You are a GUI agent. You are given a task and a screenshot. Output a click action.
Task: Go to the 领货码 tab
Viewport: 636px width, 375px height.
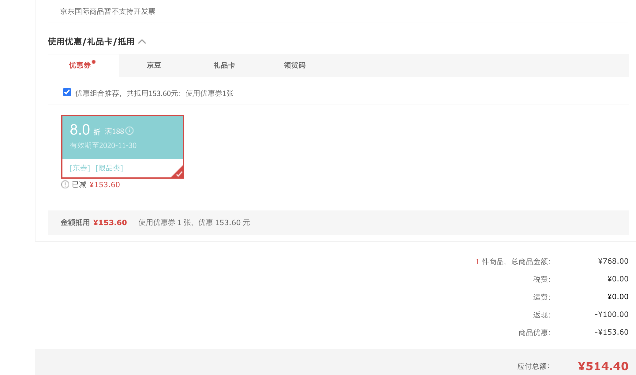(294, 65)
